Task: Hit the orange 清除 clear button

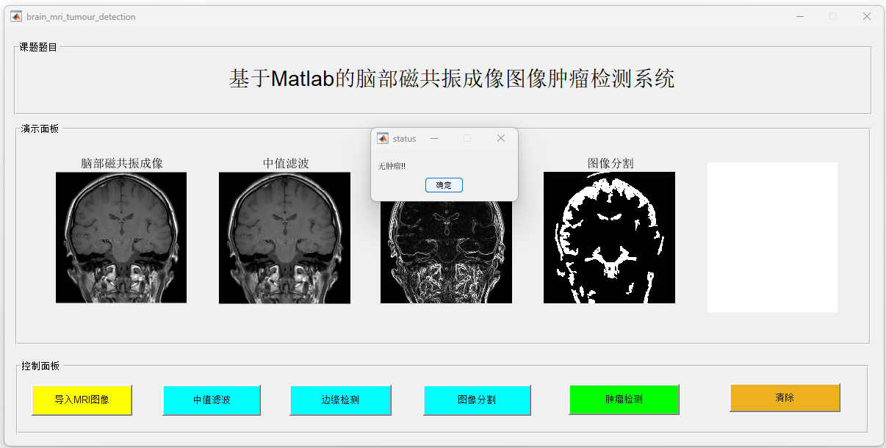Action: click(785, 397)
